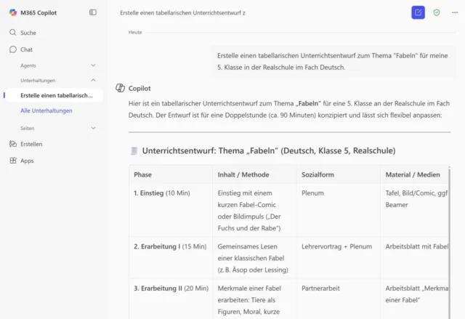Click the user prompt message bubble

coord(333,61)
